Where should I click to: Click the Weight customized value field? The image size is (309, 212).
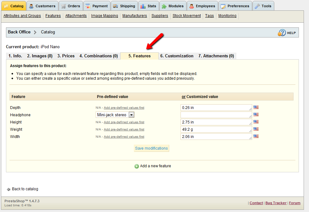(x=216, y=129)
